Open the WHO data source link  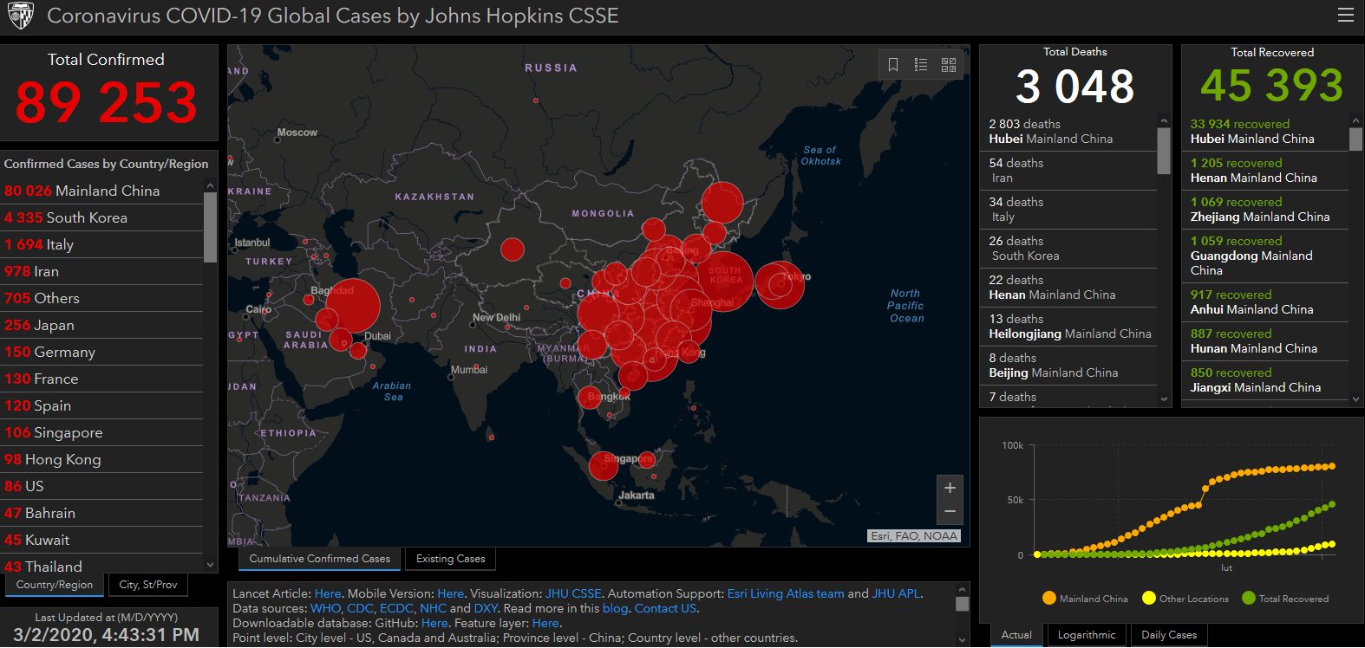pyautogui.click(x=326, y=608)
